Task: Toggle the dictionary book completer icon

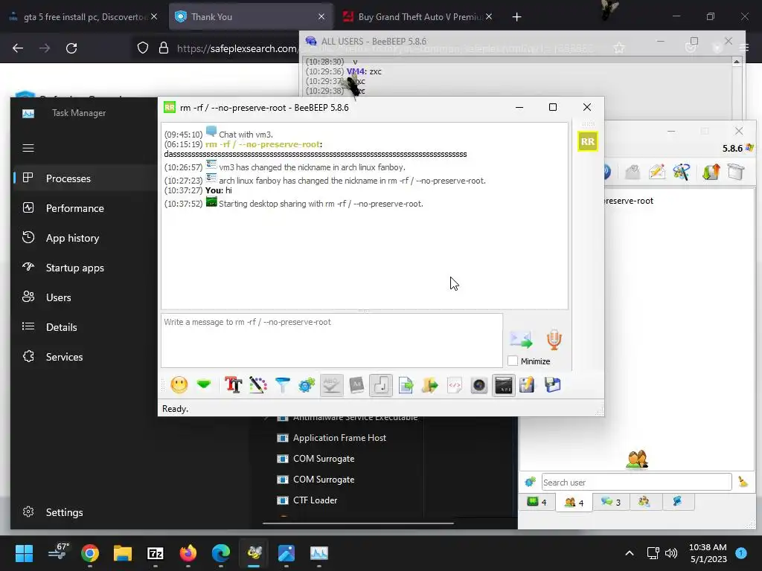Action: (356, 386)
